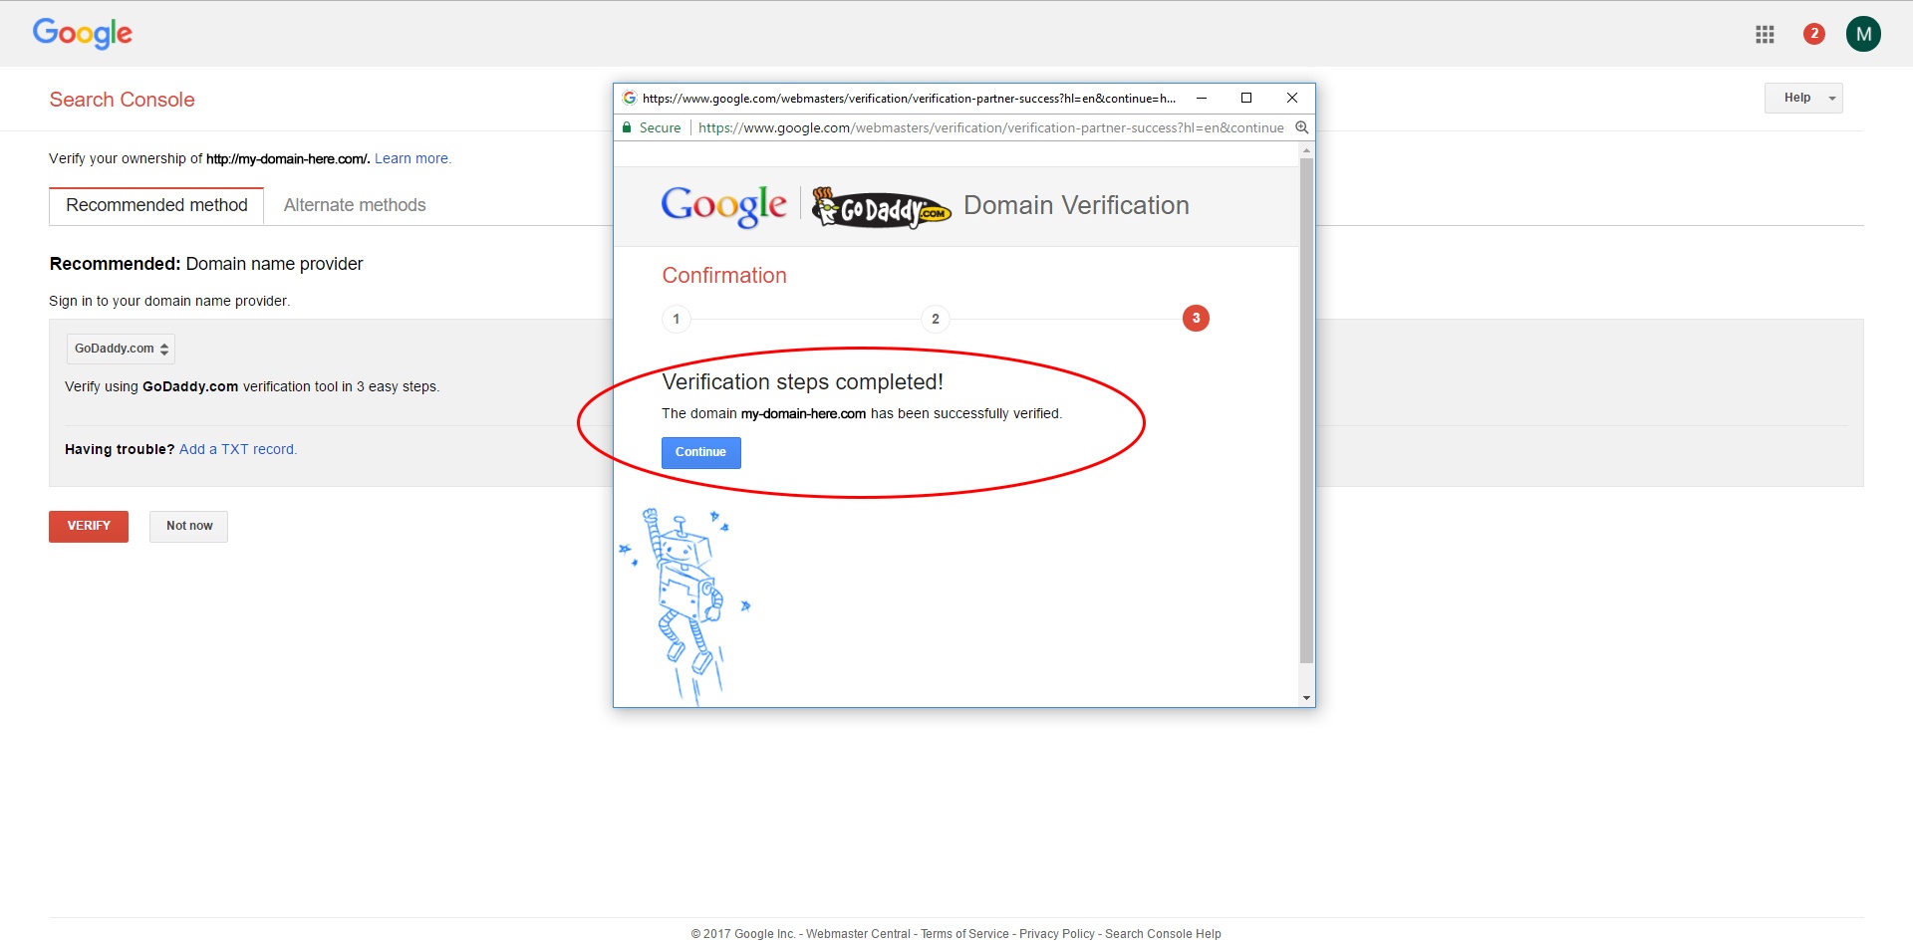Click the robot illustration in the popup
Screen dimensions: 1913x947
point(685,604)
